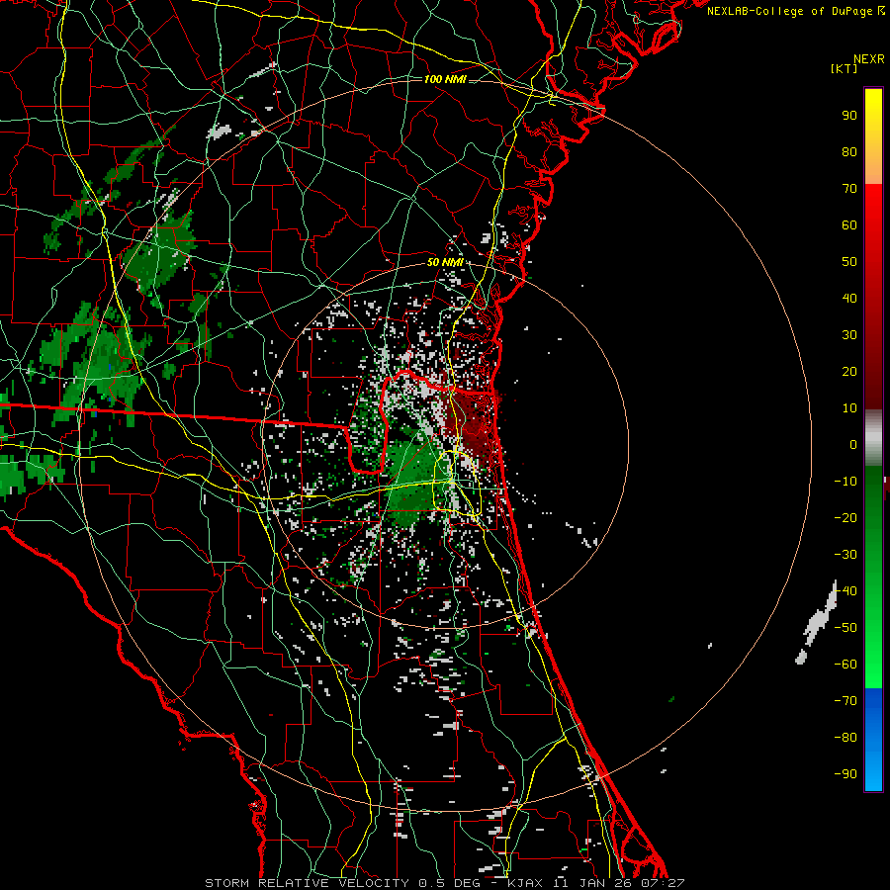This screenshot has height=890, width=890.
Task: Click the 40 knot scale label
Action: click(x=849, y=298)
